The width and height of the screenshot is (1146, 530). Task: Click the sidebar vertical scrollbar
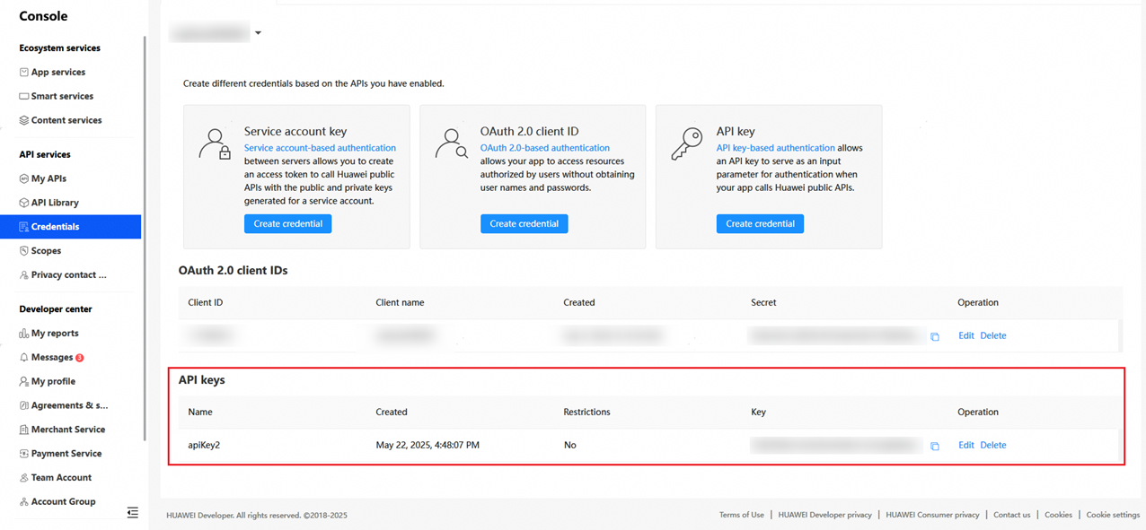coord(145,238)
